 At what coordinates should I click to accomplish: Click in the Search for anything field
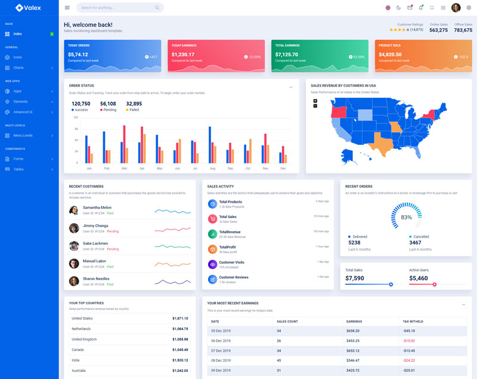113,8
